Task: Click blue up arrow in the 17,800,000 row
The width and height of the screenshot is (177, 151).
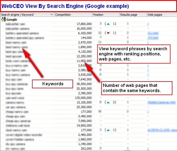Action: click(x=108, y=24)
